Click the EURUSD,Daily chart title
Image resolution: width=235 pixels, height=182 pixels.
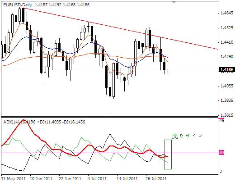click(18, 5)
